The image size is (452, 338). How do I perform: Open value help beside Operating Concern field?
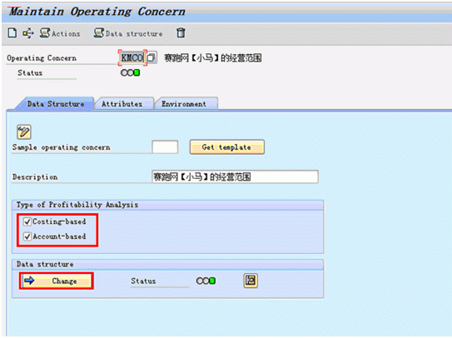(x=151, y=57)
